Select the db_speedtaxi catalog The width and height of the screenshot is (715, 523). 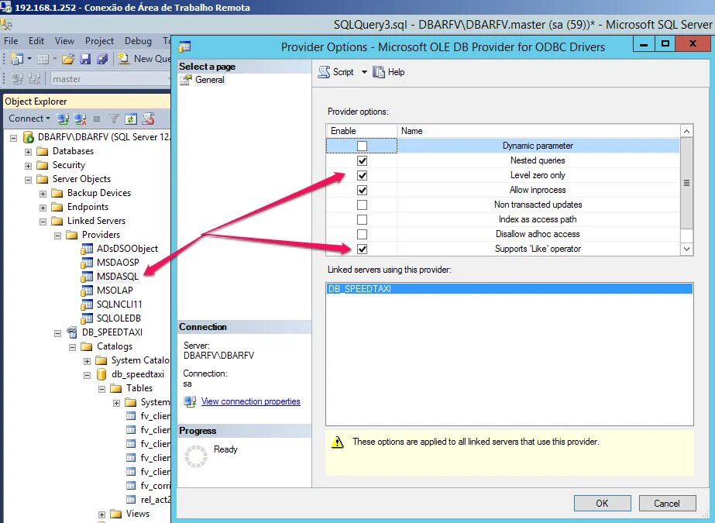(x=138, y=374)
